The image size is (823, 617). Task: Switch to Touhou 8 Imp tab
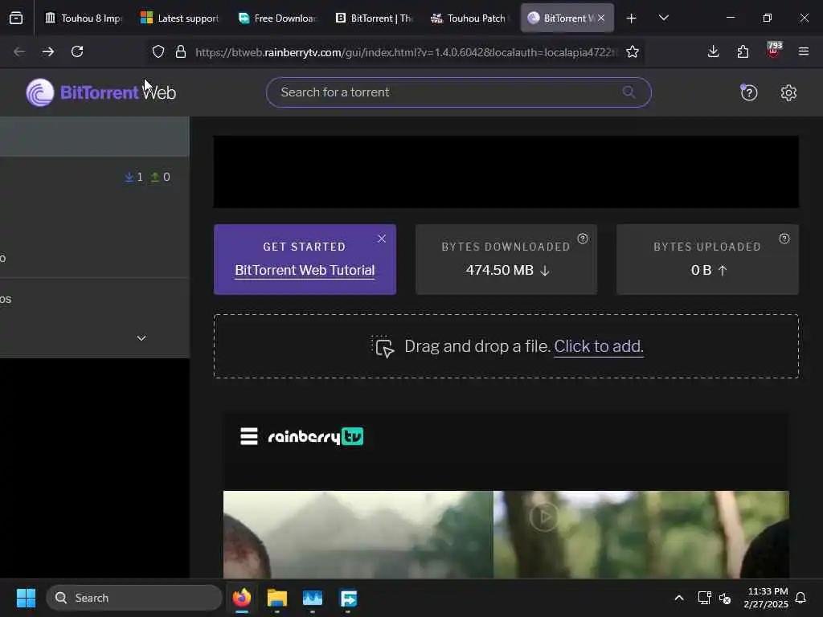tap(84, 18)
